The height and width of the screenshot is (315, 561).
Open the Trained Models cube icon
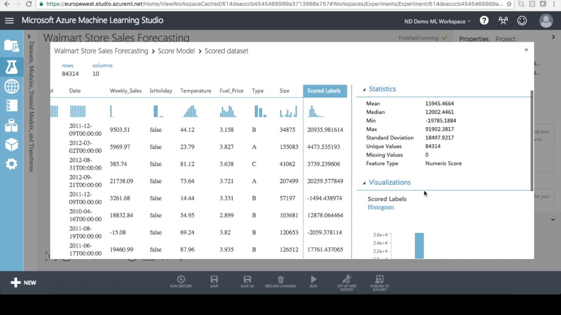(11, 144)
